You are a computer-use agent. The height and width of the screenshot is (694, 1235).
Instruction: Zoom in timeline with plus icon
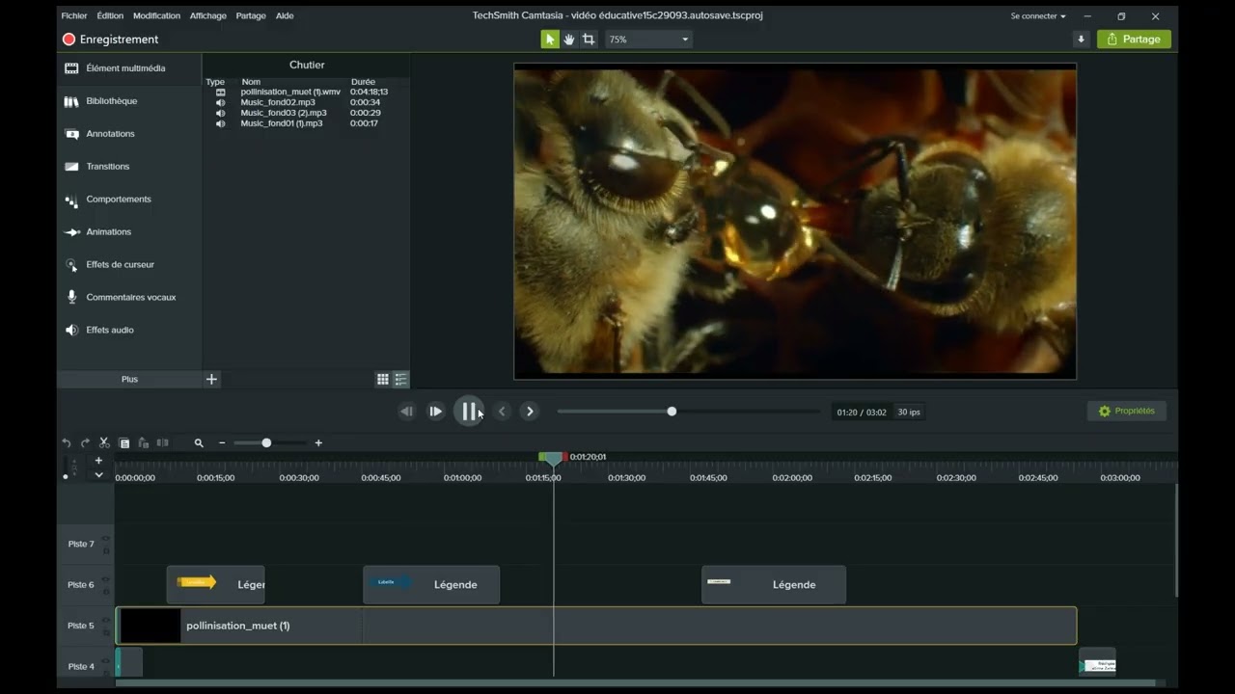[318, 443]
